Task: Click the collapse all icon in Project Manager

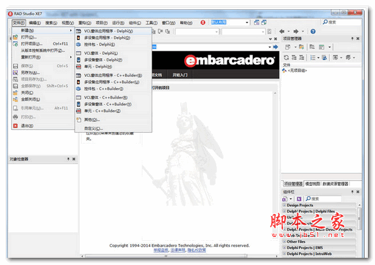Action: pos(302,57)
